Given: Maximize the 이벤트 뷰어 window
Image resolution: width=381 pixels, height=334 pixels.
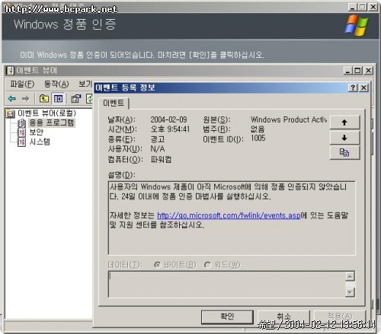Looking at the screenshot, I should 357,70.
